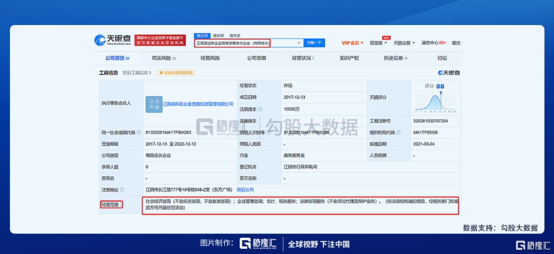Select the 查关系 search mode
This screenshot has width=554, height=254.
click(x=235, y=35)
